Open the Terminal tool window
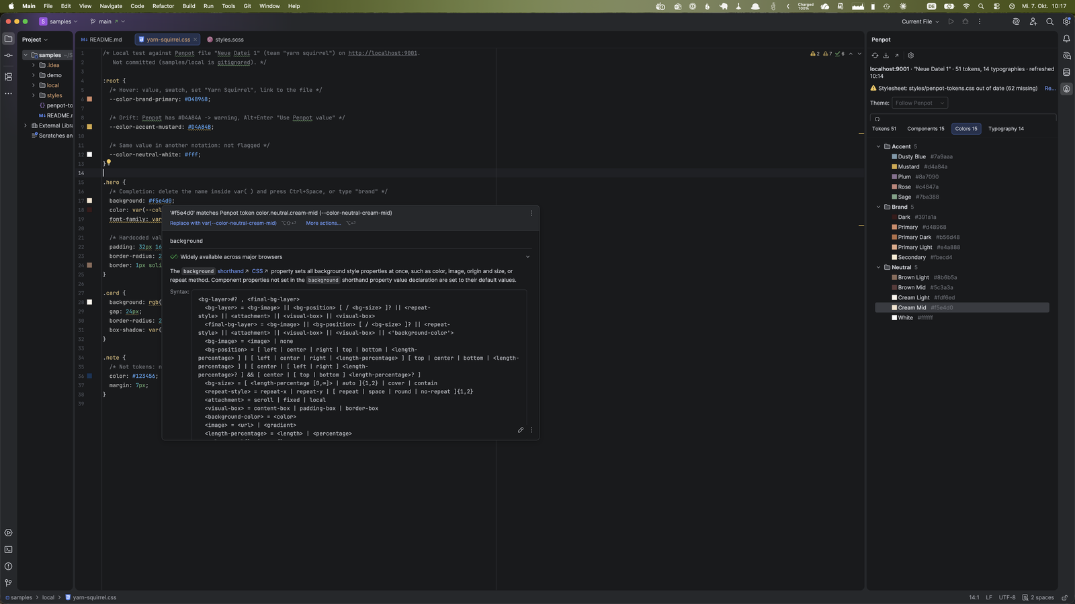The image size is (1075, 604). pyautogui.click(x=8, y=550)
